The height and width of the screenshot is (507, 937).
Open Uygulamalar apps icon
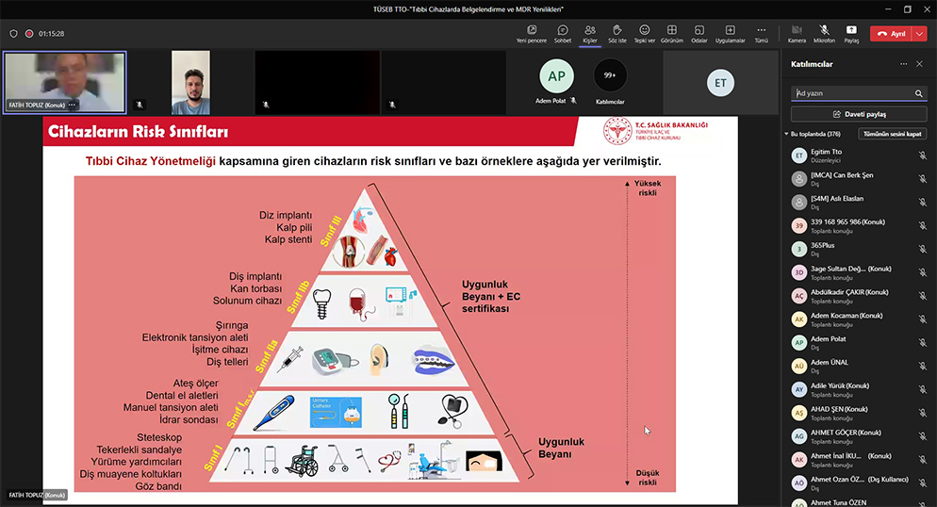click(x=730, y=33)
